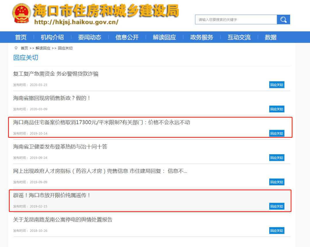Click 回应关切 tag beside 2018-10-26 entry
The width and height of the screenshot is (310, 247).
pos(277,231)
